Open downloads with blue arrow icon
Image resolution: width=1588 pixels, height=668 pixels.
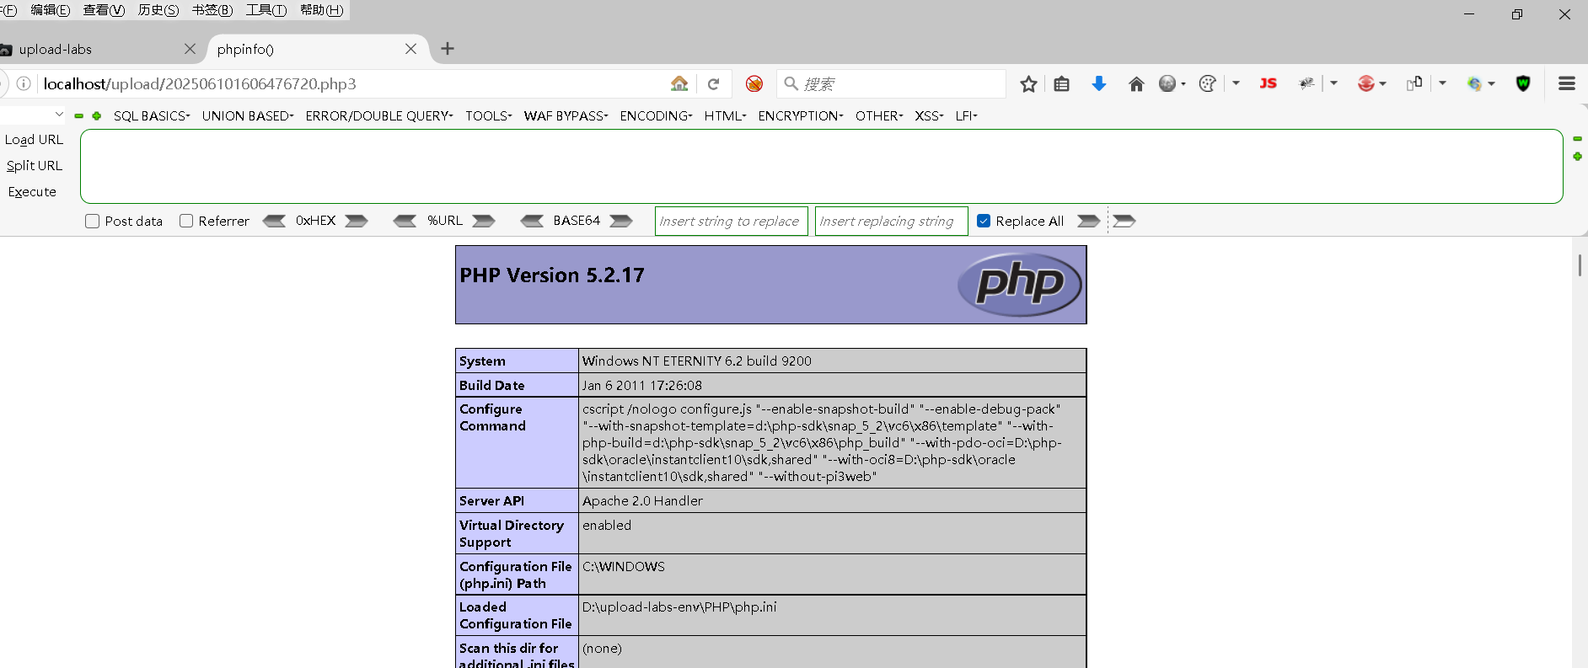pos(1098,83)
